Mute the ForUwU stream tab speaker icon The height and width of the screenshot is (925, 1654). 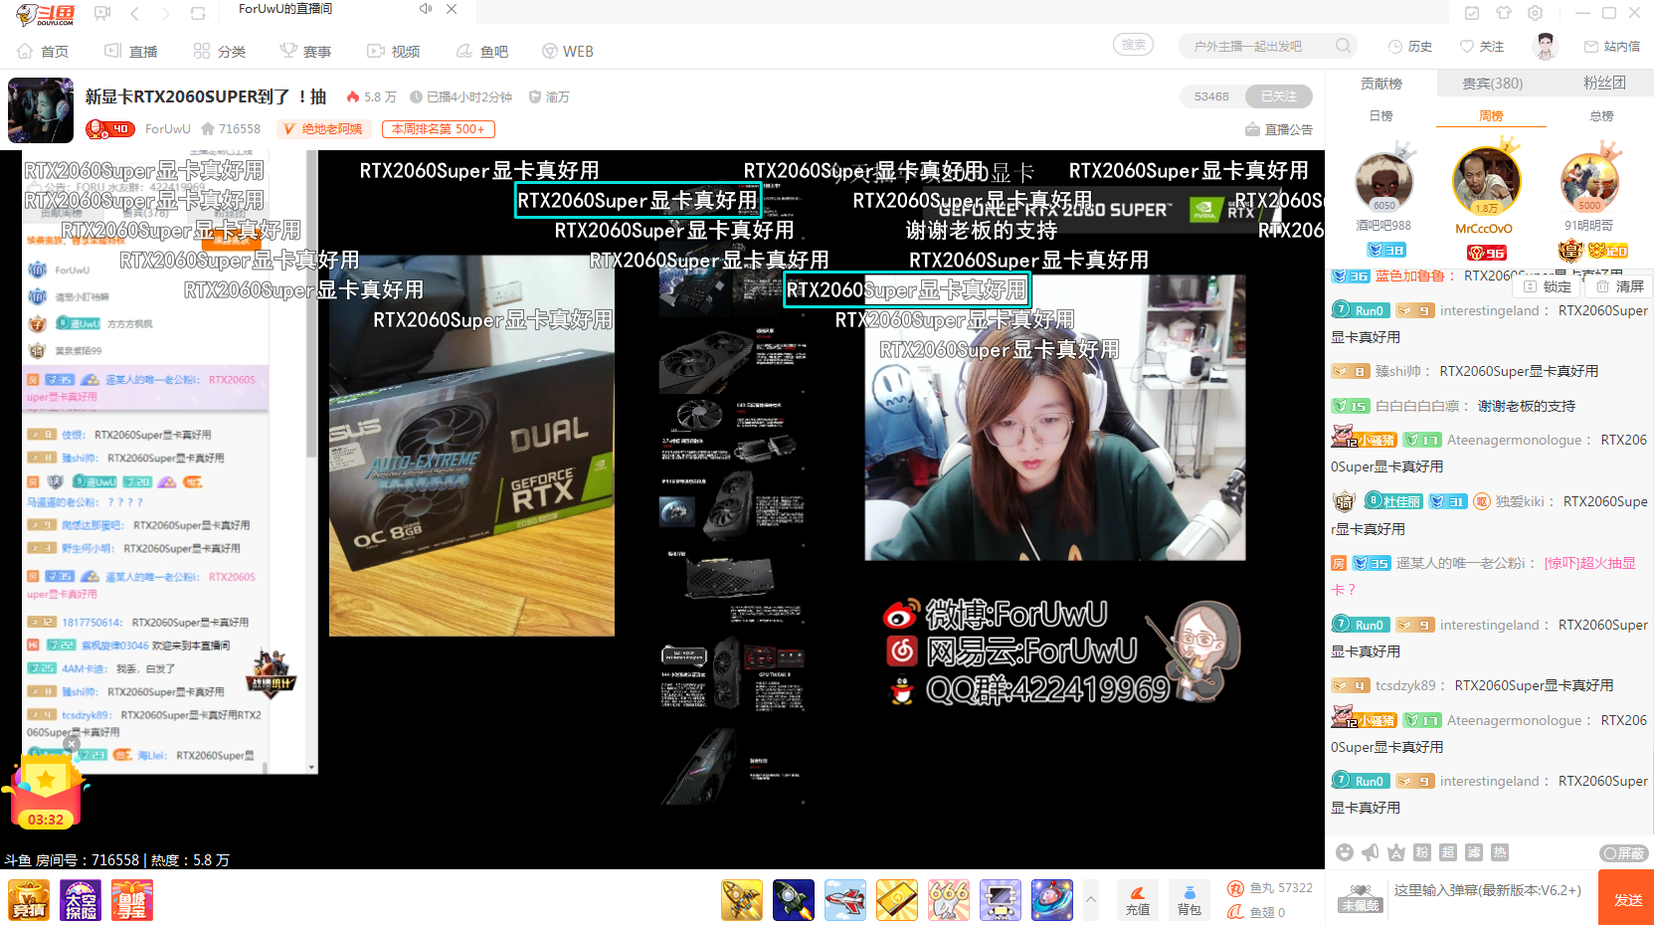coord(425,9)
